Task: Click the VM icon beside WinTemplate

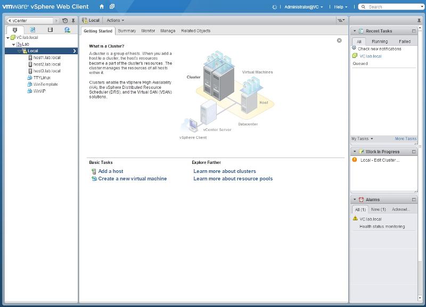Action: tap(30, 85)
